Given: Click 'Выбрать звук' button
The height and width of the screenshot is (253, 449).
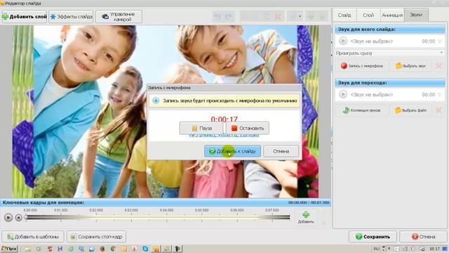Looking at the screenshot, I should coord(410,65).
